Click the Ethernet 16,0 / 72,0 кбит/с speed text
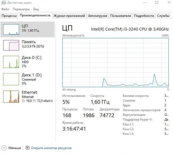The height and width of the screenshot is (154, 173). click(37, 101)
